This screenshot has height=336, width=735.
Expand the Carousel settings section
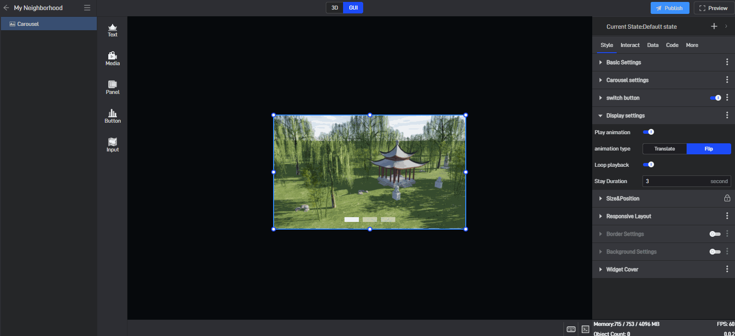[x=600, y=80]
